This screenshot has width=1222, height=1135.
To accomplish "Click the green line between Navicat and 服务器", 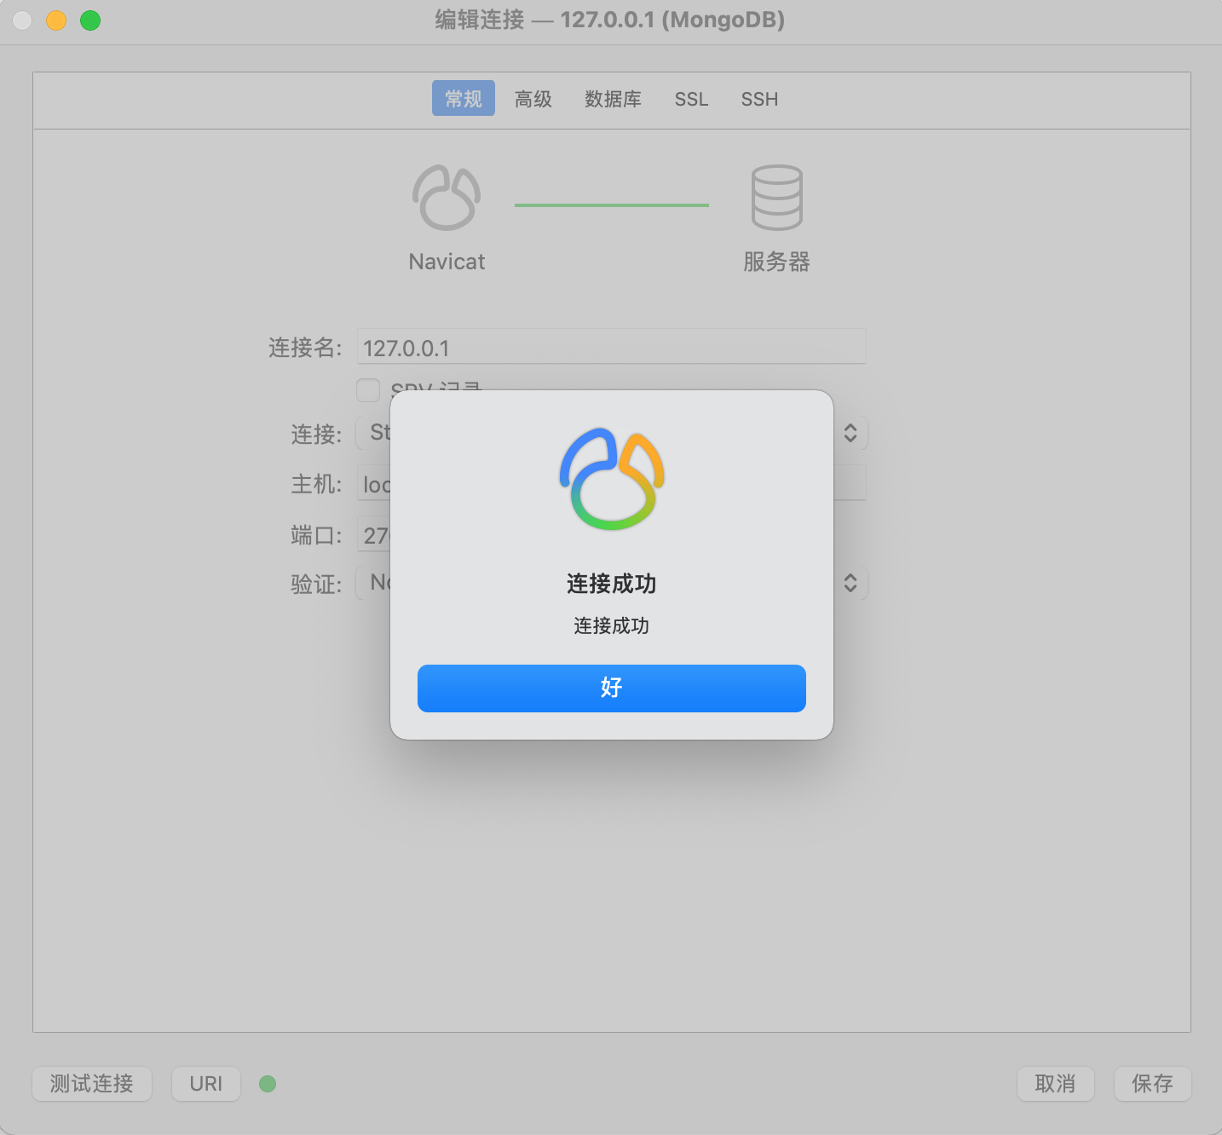I will pos(611,204).
